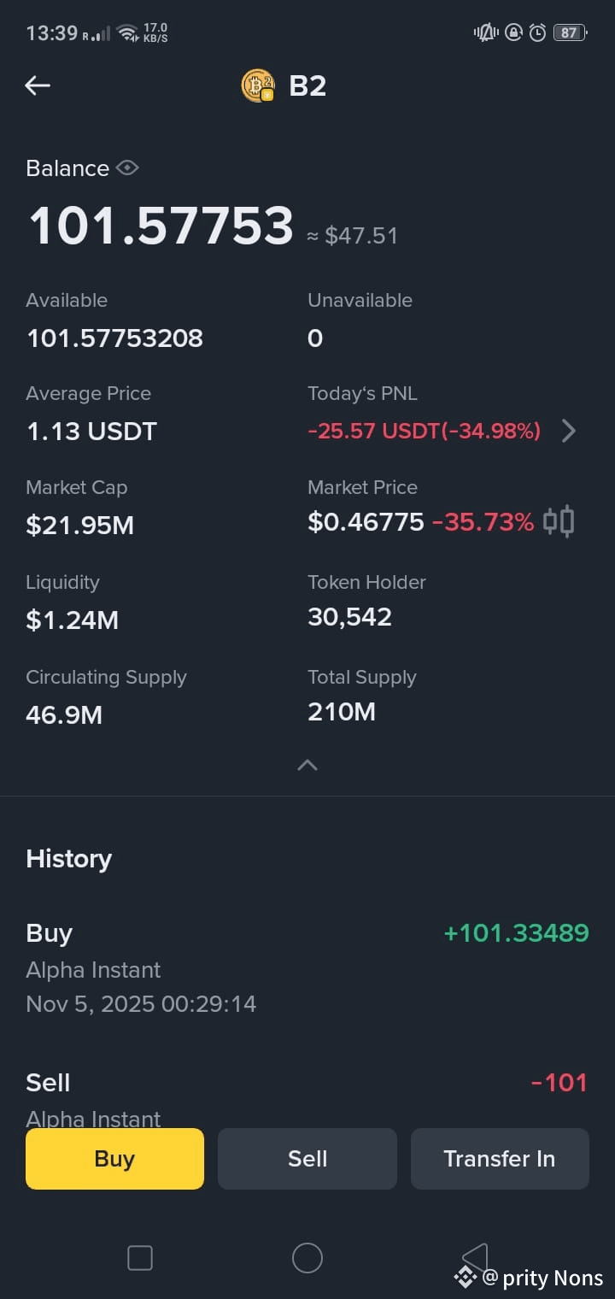Tap the alarm clock status icon
The image size is (615, 1299).
point(537,32)
